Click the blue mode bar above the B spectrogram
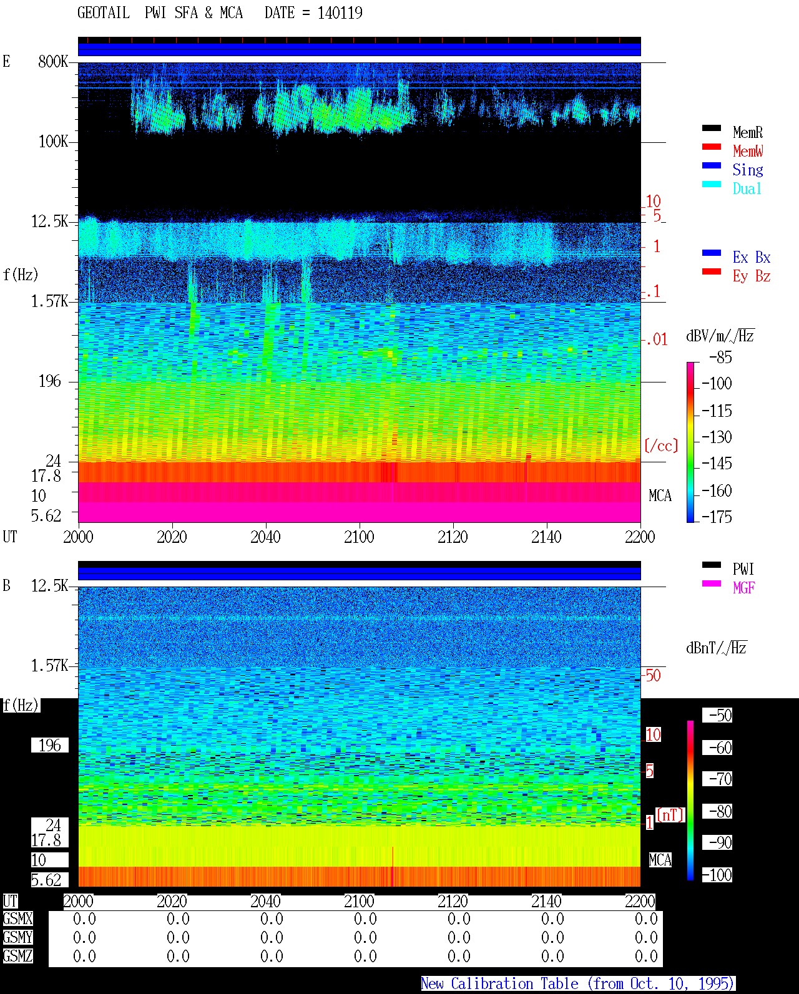 [360, 573]
